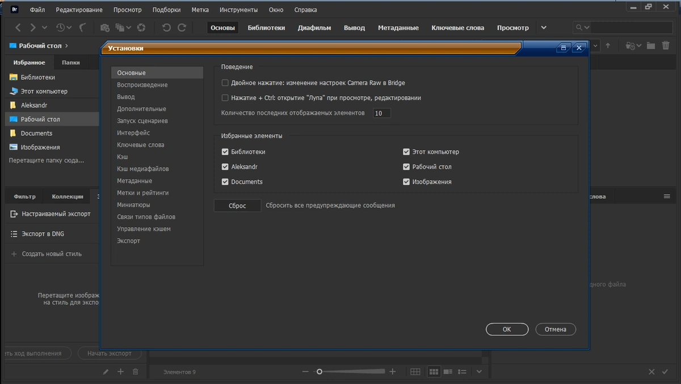Click the zoom in plus icon

click(x=392, y=372)
